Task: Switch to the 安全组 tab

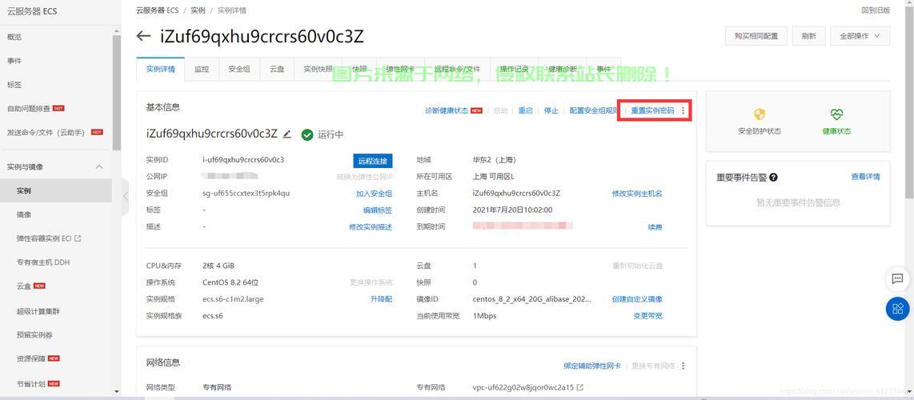Action: tap(239, 69)
